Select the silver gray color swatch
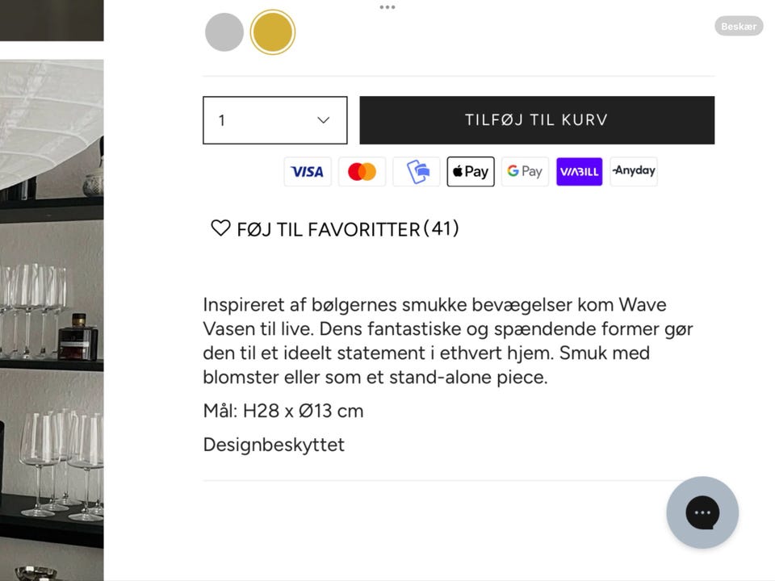The height and width of the screenshot is (581, 775). [224, 32]
